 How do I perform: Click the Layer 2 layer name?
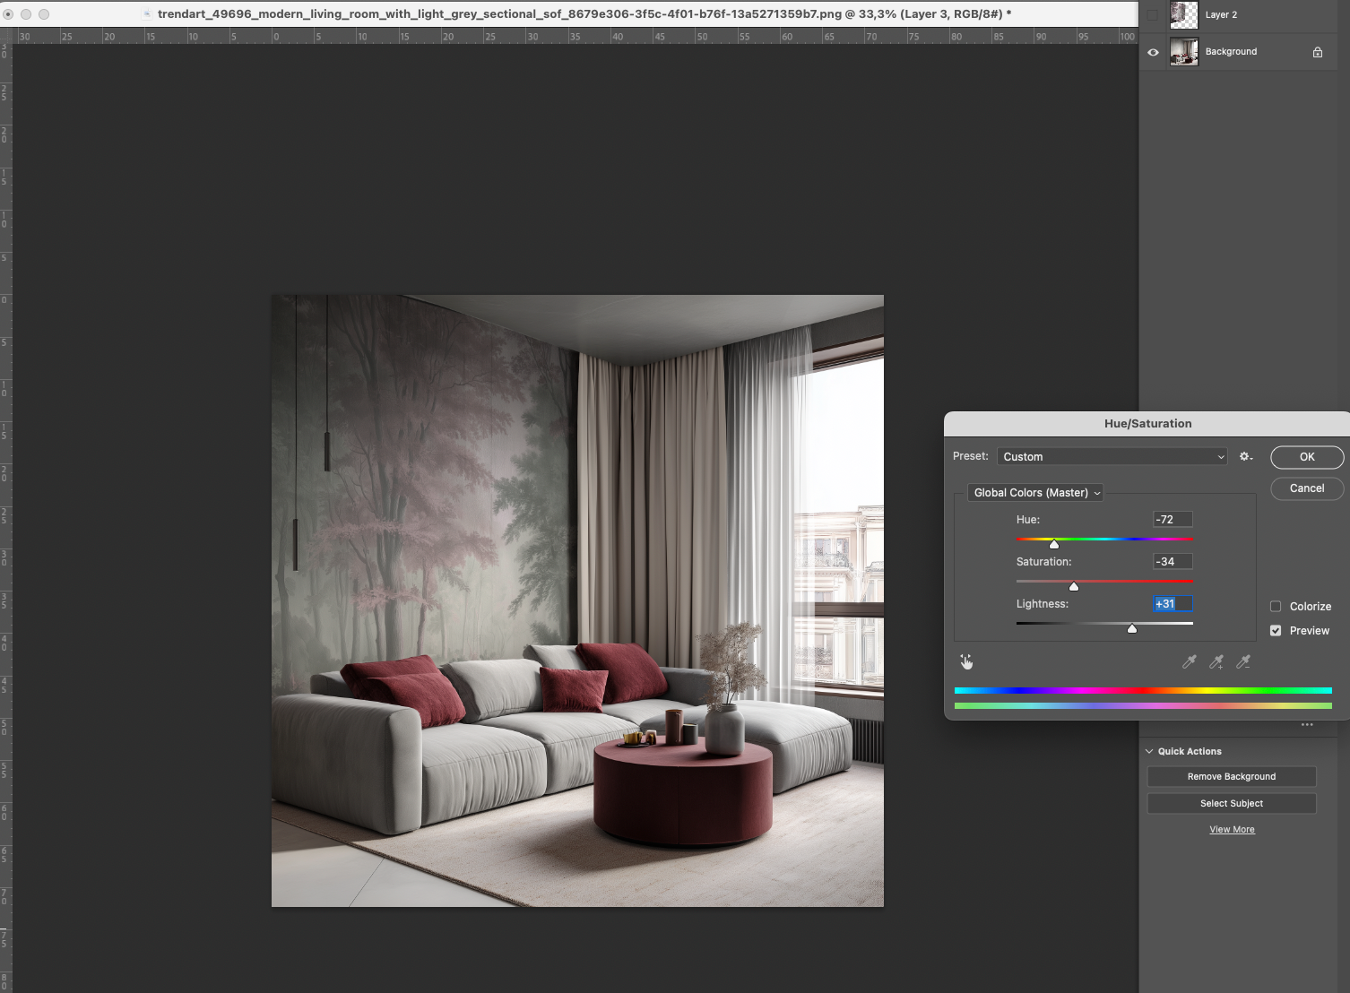[x=1221, y=15]
